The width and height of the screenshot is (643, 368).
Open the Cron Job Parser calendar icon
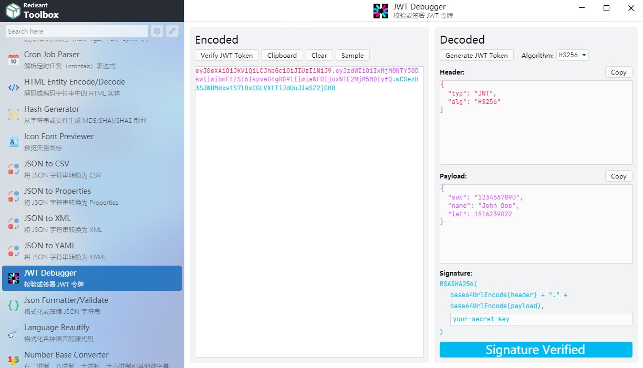click(14, 60)
